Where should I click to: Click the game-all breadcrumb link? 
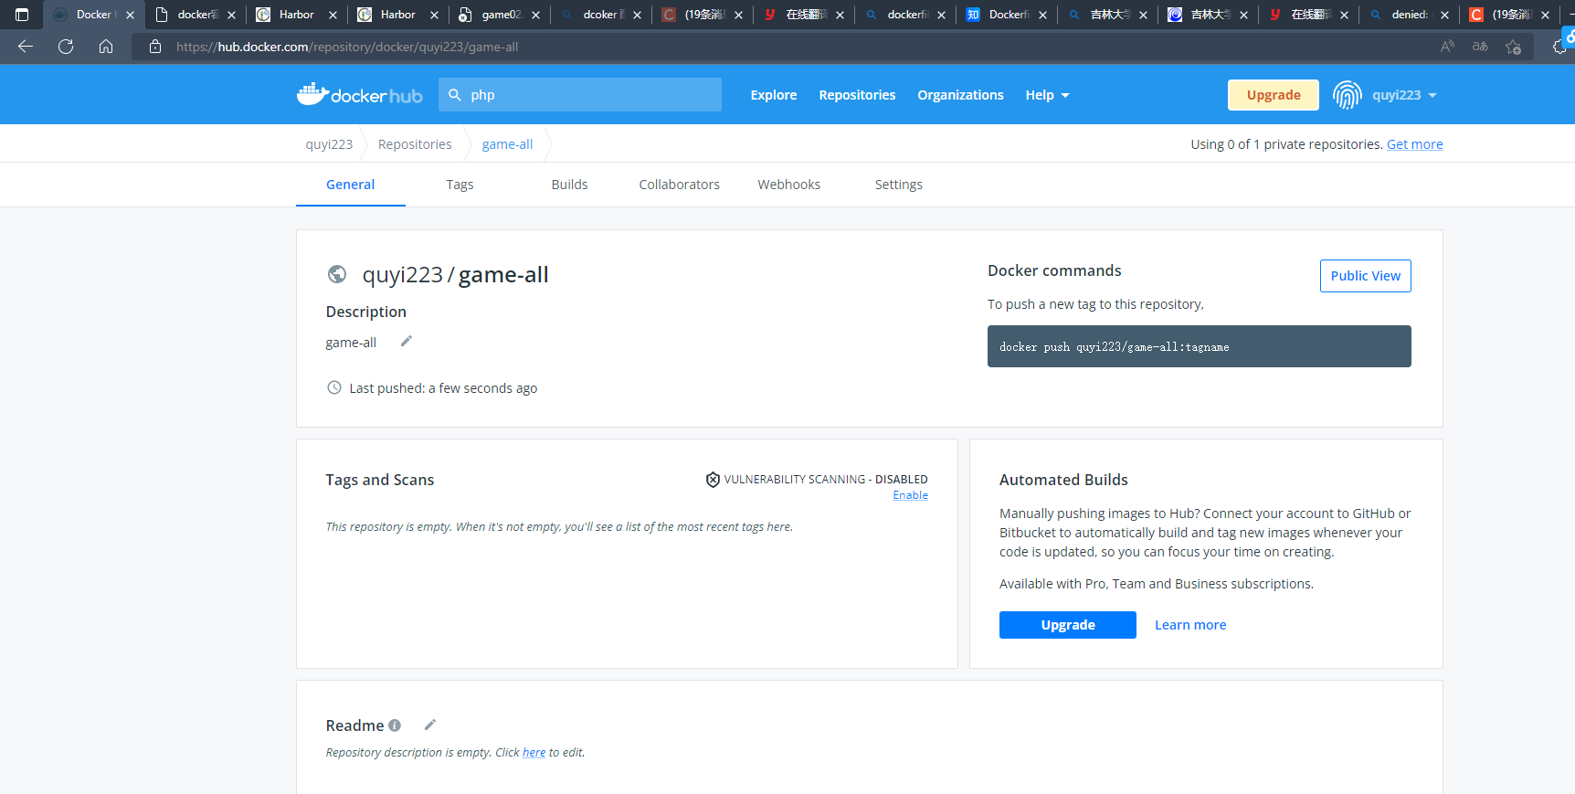[x=507, y=144]
